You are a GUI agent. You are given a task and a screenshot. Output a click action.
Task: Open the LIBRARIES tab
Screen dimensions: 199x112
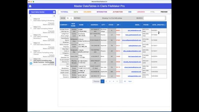(141, 12)
